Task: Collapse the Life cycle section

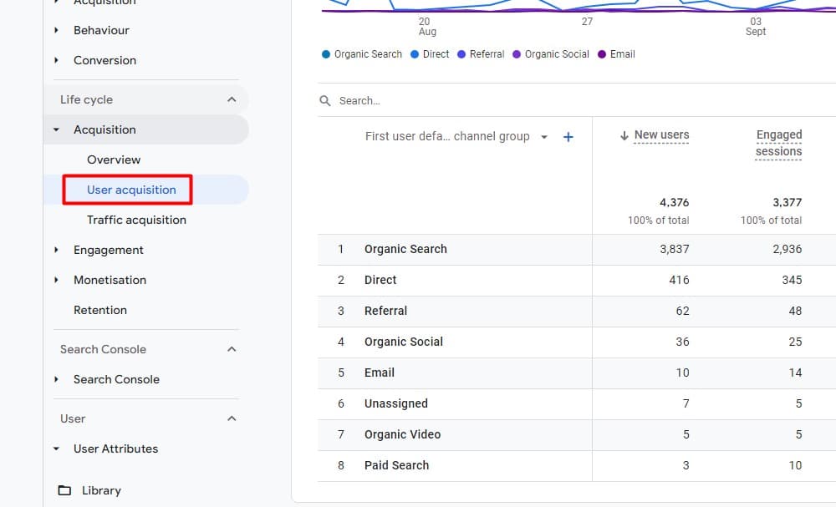Action: click(x=232, y=99)
